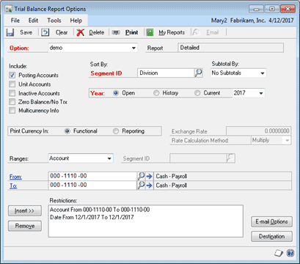Click the printer icon next to Print
The width and height of the screenshot is (300, 264).
pos(116,32)
